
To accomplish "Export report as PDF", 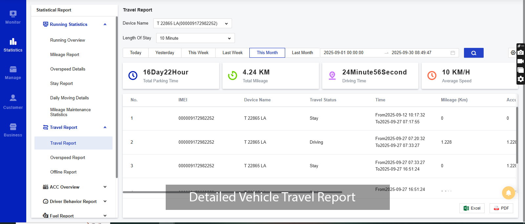I will pyautogui.click(x=501, y=208).
